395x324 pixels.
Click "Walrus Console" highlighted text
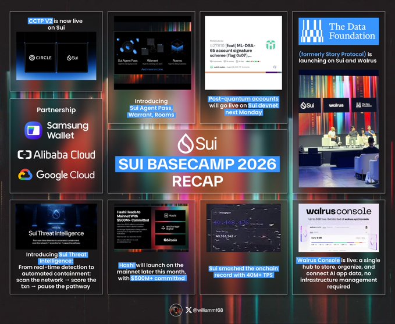point(318,260)
